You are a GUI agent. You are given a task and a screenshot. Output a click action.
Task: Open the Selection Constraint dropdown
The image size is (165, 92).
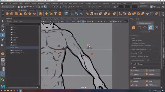pos(145,56)
